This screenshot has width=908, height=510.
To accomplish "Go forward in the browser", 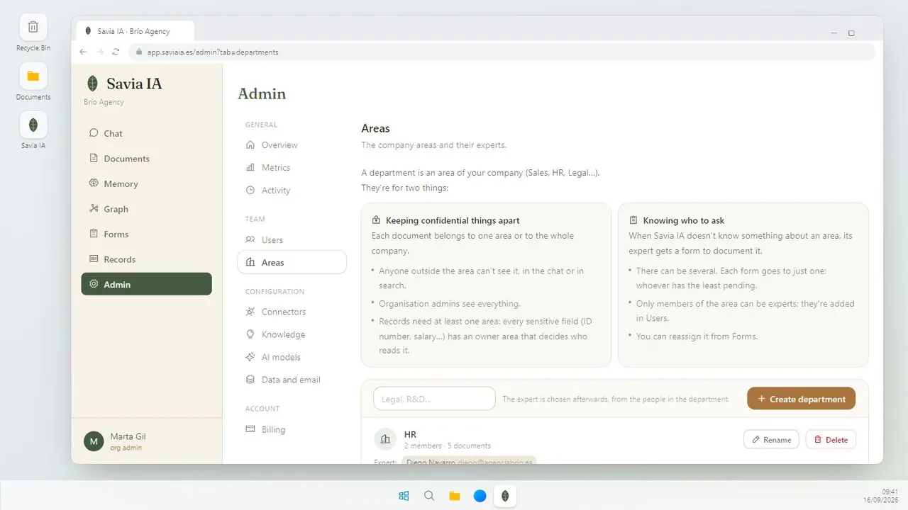I will [99, 52].
